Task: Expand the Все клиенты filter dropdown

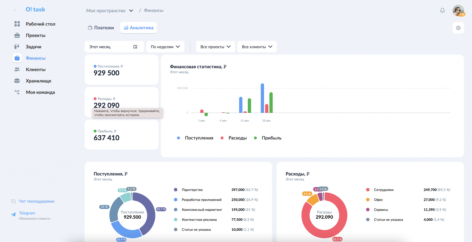Action: (257, 47)
